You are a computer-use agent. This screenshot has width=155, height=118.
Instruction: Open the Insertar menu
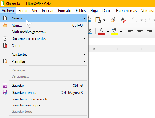coord(48,11)
